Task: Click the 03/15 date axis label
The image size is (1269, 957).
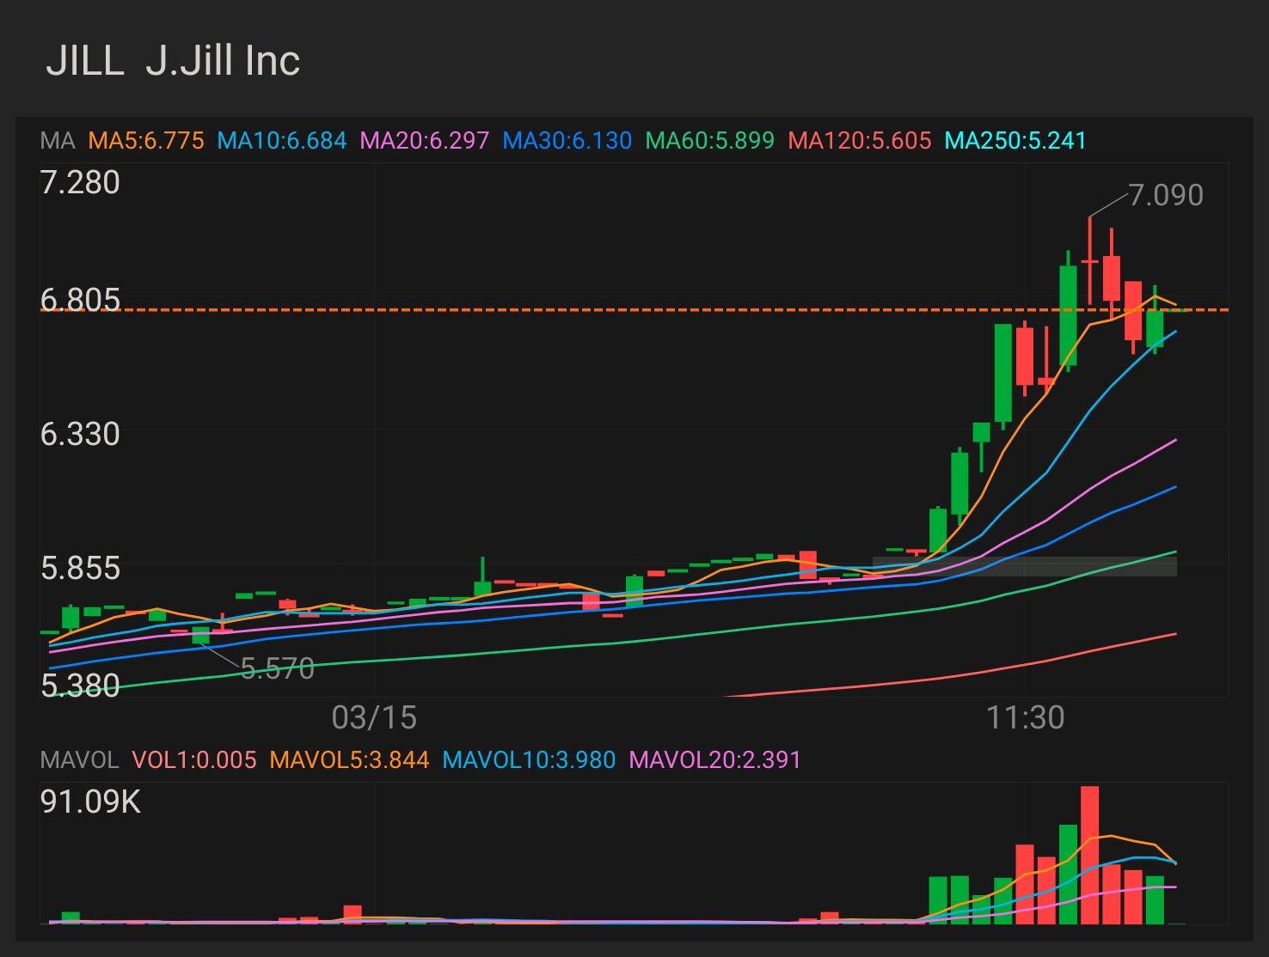Action: tap(374, 717)
